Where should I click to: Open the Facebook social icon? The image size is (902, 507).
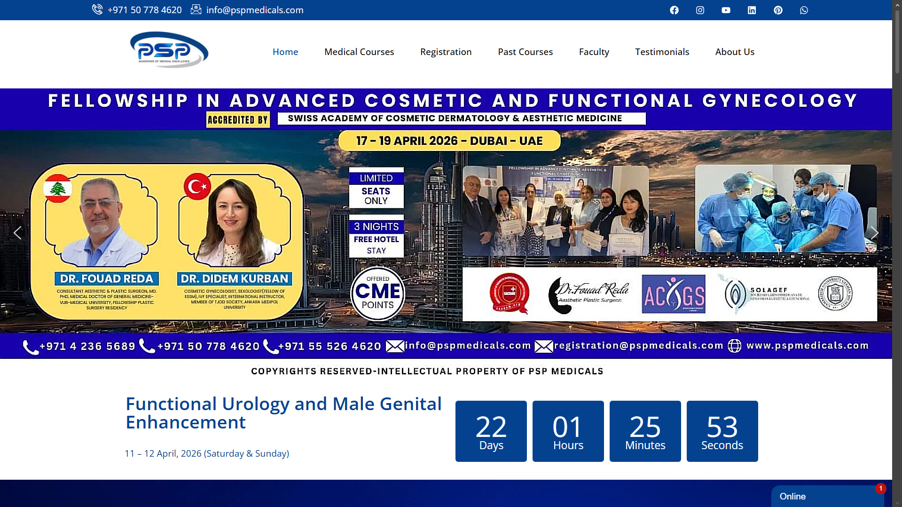click(x=674, y=10)
